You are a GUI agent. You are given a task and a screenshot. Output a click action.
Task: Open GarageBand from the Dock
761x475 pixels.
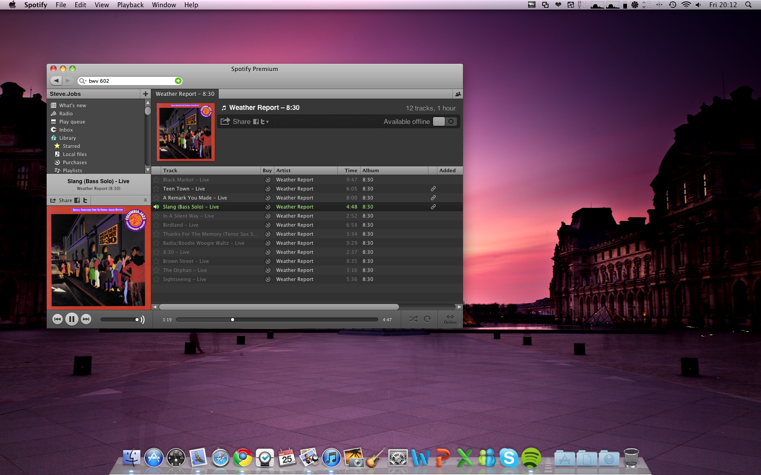pyautogui.click(x=376, y=458)
